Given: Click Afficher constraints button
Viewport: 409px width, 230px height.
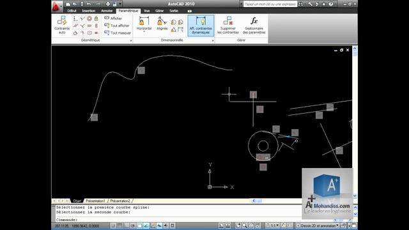Looking at the screenshot, I should [x=114, y=19].
